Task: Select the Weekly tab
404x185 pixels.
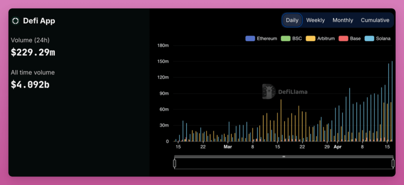Action: coord(315,20)
